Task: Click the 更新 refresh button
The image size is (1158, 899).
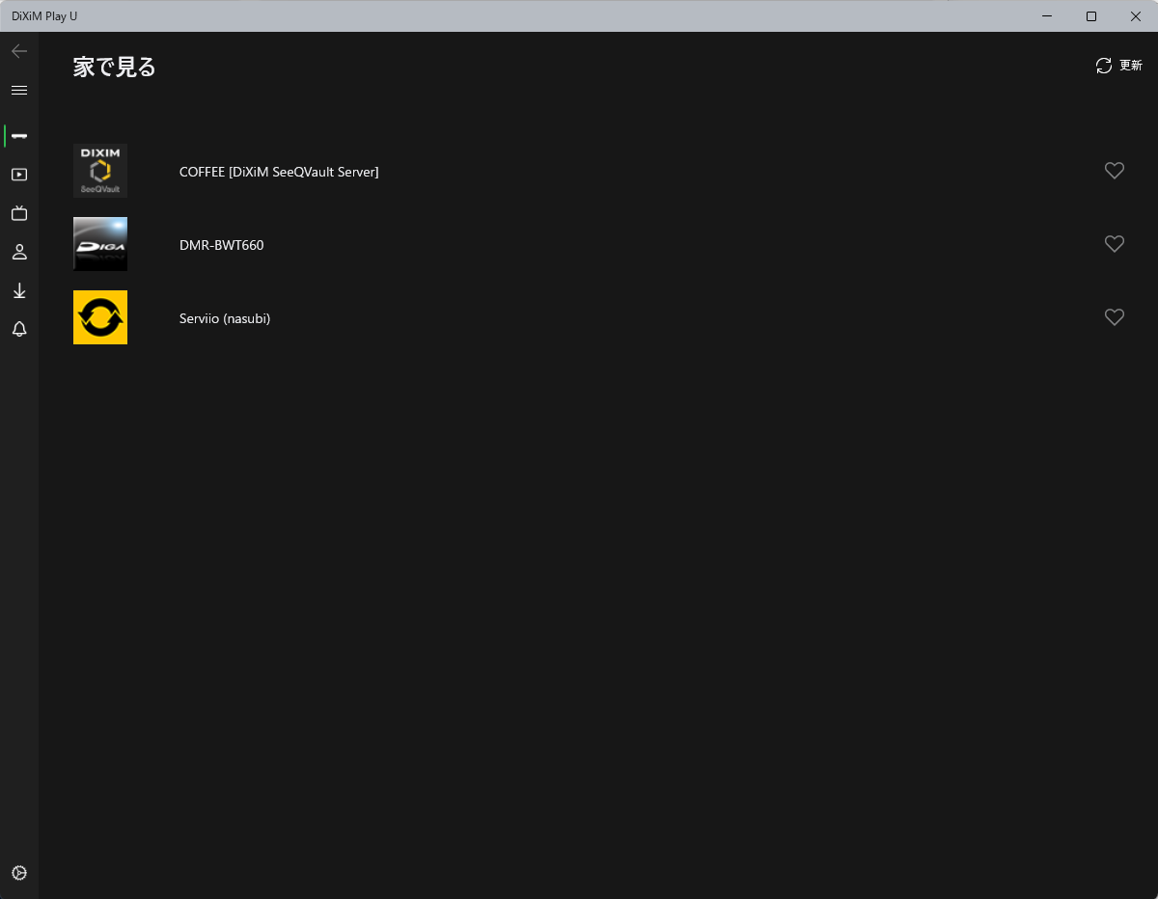Action: [1118, 66]
